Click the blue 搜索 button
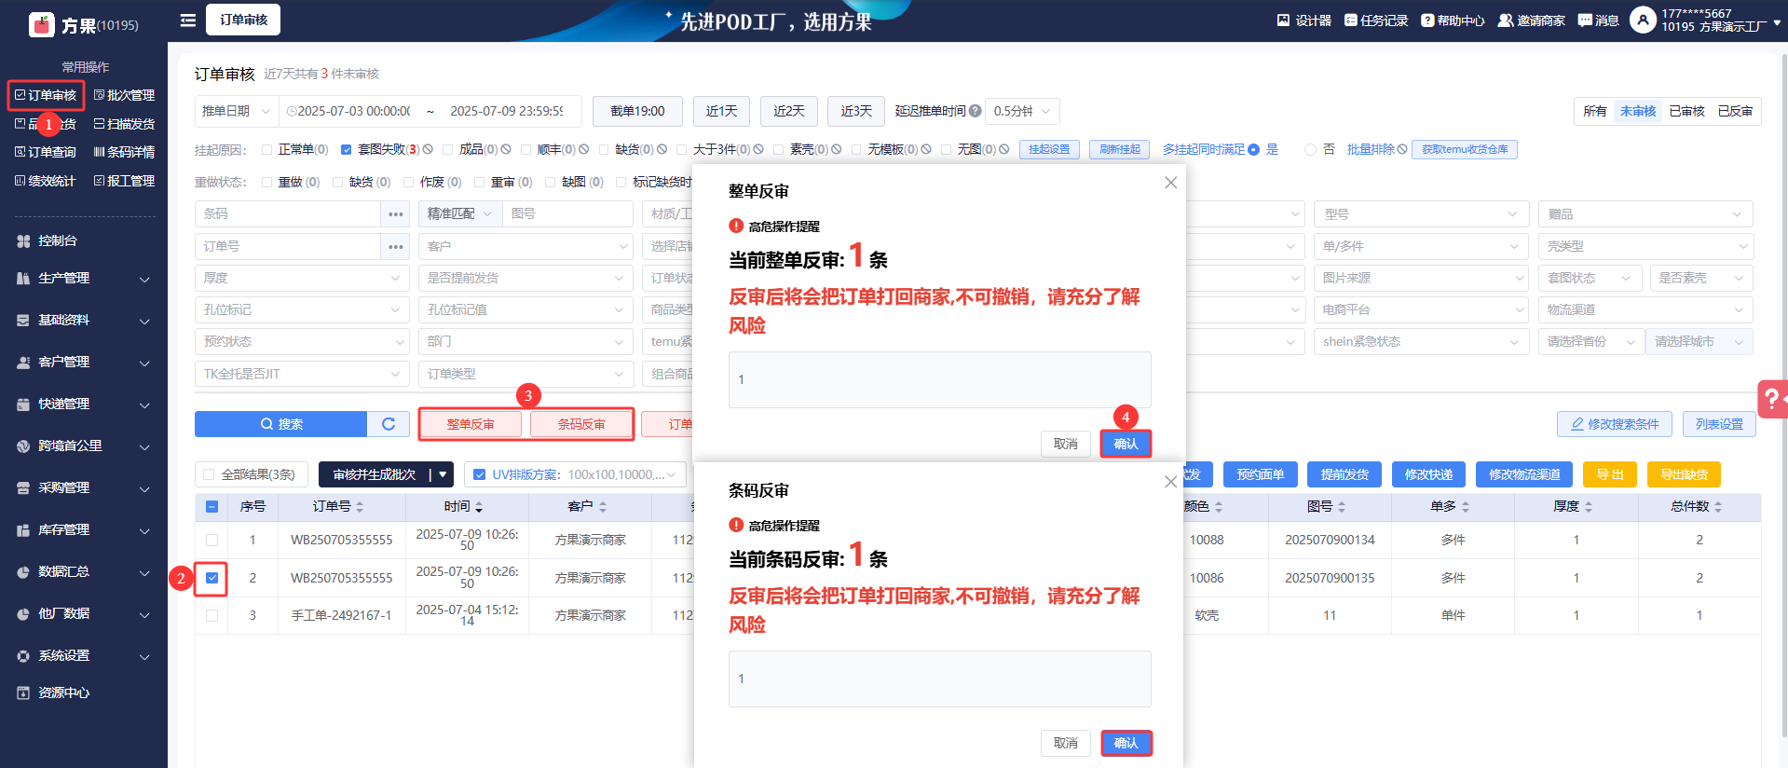1788x768 pixels. [281, 424]
